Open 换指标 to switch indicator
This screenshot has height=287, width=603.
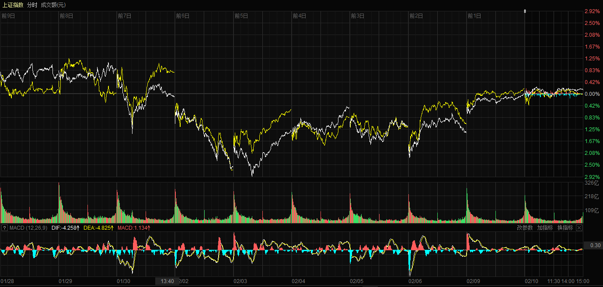(565, 228)
